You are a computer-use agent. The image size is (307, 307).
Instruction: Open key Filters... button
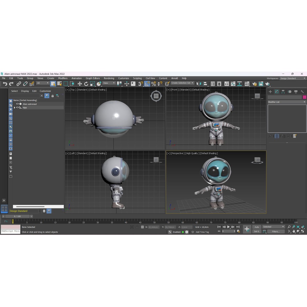(276, 231)
